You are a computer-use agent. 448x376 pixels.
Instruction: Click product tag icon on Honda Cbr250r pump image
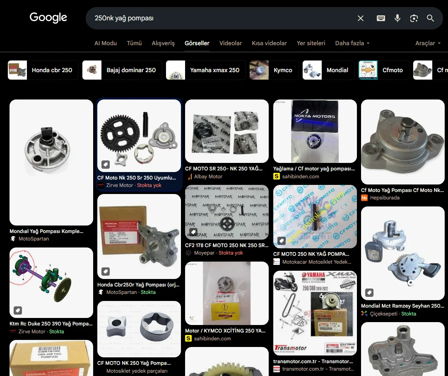pos(106,271)
